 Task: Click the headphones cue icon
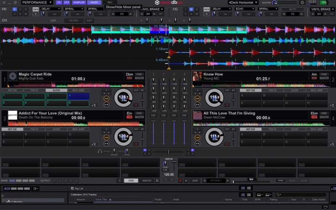(100, 151)
